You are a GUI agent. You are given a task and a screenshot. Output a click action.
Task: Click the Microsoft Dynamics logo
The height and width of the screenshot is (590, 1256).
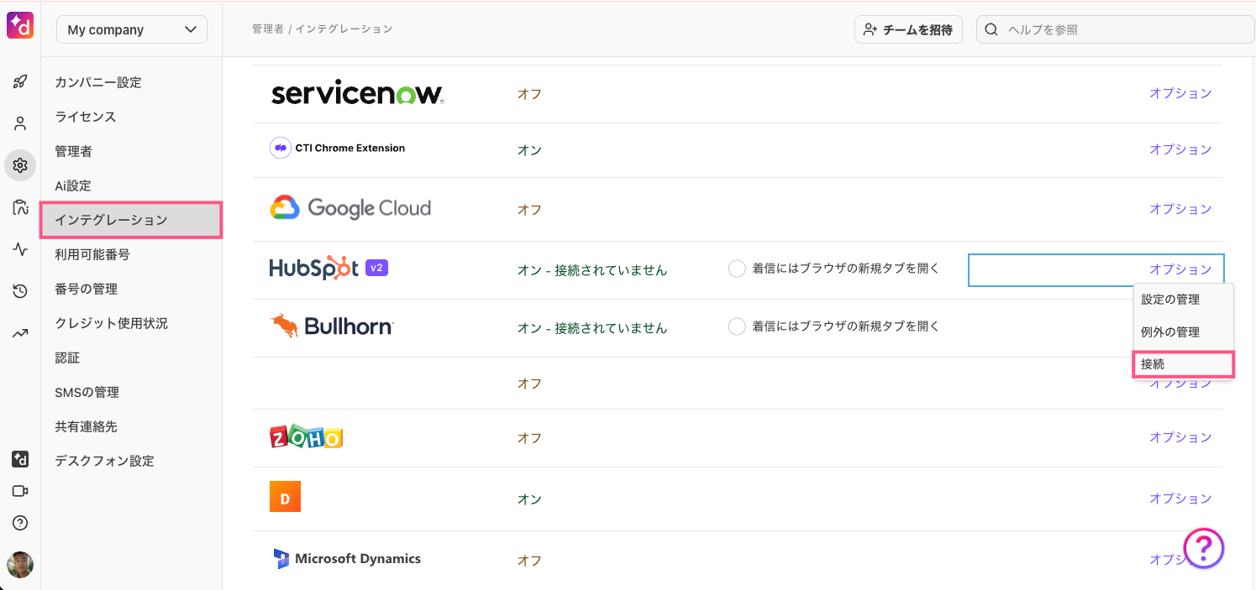pos(347,559)
